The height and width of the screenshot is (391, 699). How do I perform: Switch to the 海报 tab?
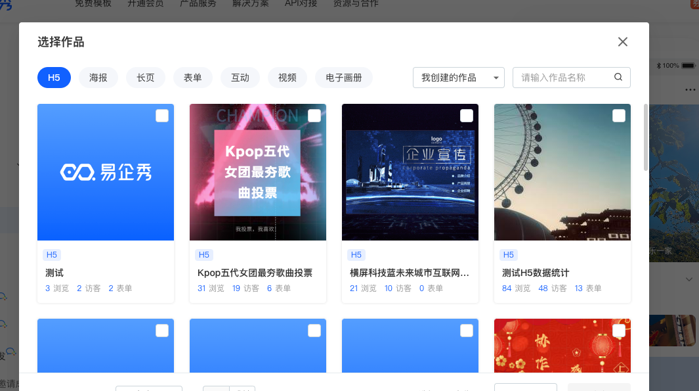(x=98, y=78)
